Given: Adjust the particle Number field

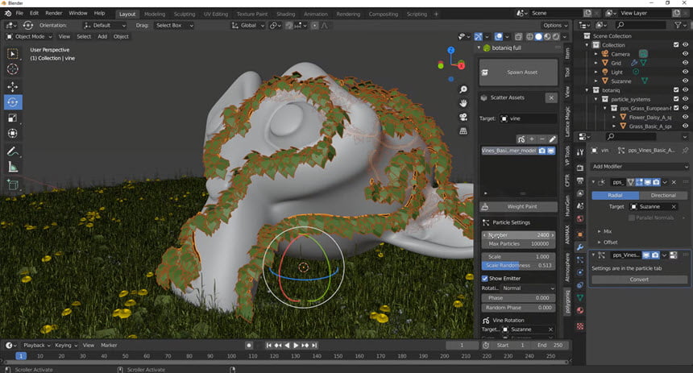Looking at the screenshot, I should [518, 235].
